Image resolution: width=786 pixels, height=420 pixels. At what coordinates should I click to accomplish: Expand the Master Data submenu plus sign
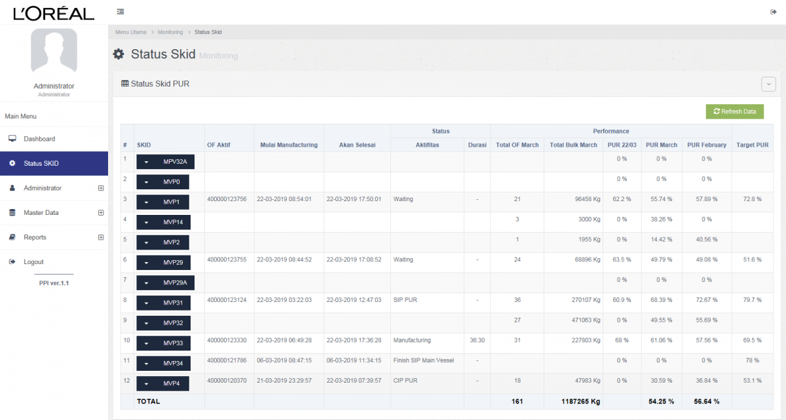coord(101,213)
